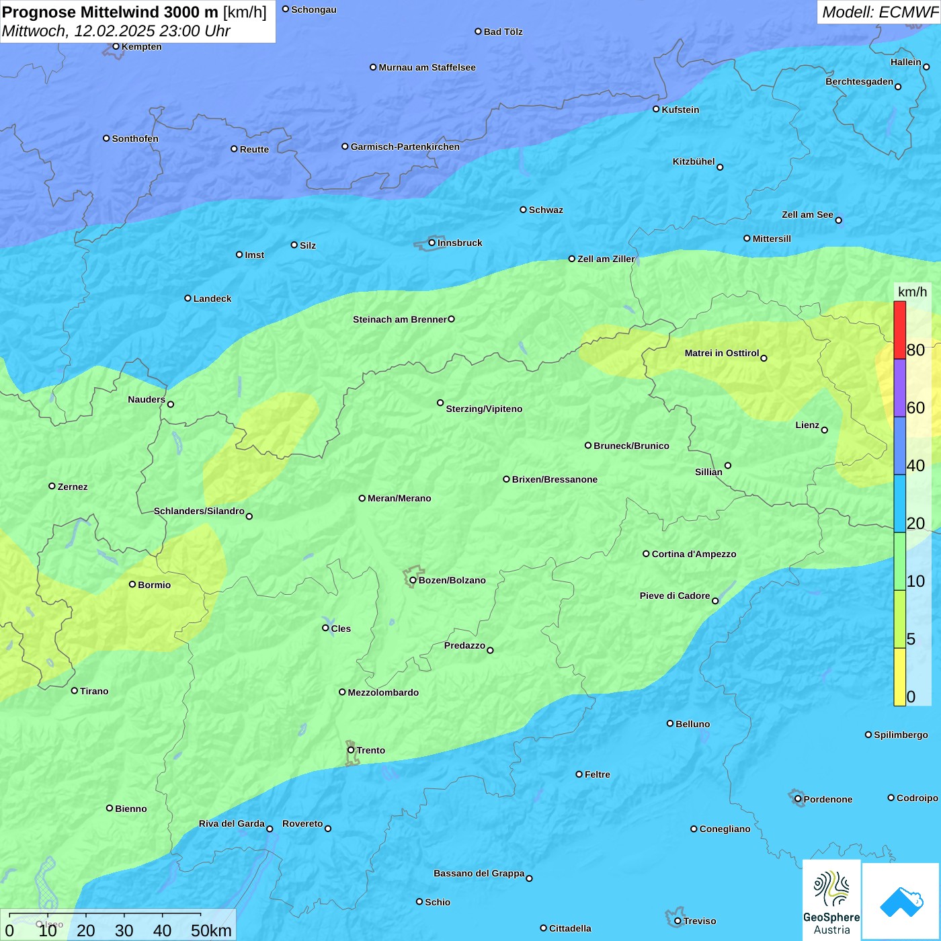The width and height of the screenshot is (941, 941).
Task: Select the Riva del Garda label
Action: [232, 823]
